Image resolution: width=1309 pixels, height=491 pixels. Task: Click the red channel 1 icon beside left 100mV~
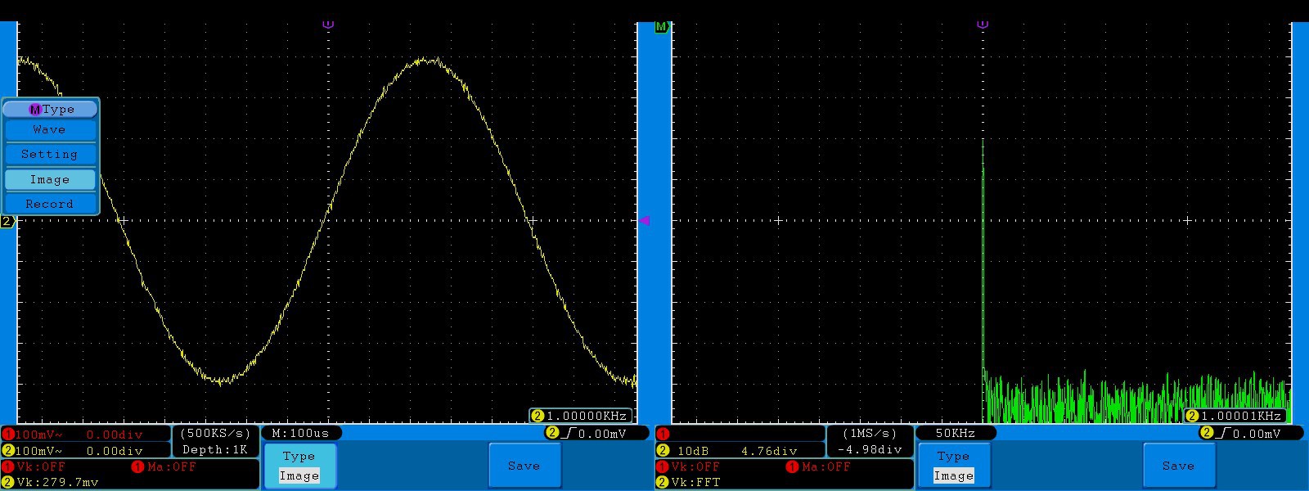[8, 435]
